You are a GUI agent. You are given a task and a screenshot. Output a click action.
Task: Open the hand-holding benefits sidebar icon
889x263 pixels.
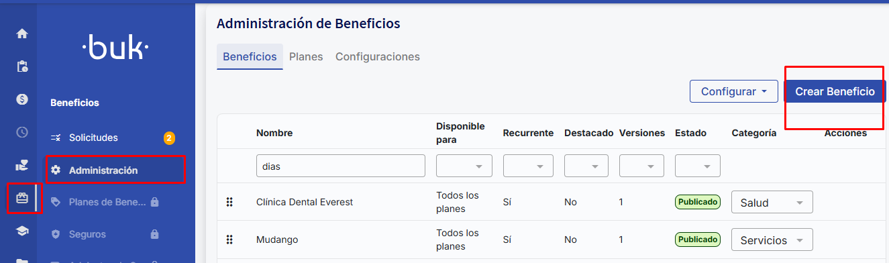[x=22, y=165]
